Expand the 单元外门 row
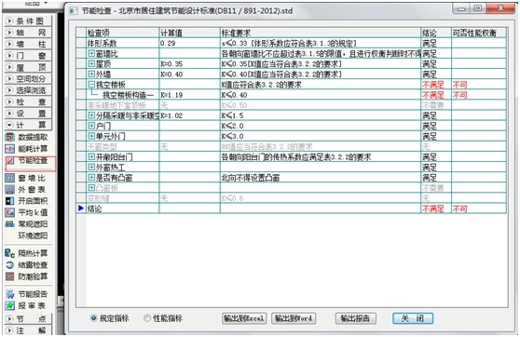 [91, 136]
